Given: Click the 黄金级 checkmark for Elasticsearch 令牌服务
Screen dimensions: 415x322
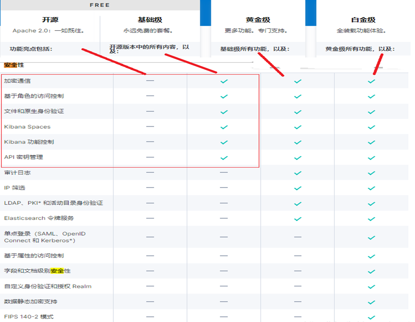Looking at the screenshot, I should (x=298, y=219).
